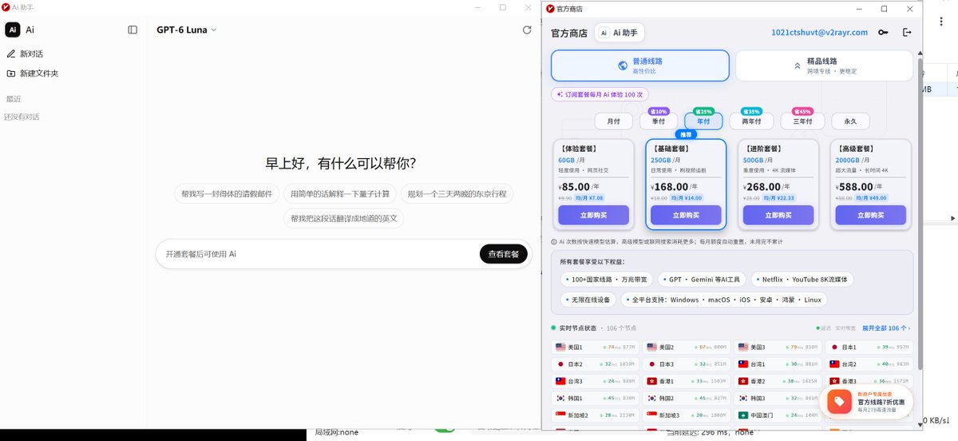Click the Macau flag of 中国澳门 node
This screenshot has height=441, width=958.
743,415
